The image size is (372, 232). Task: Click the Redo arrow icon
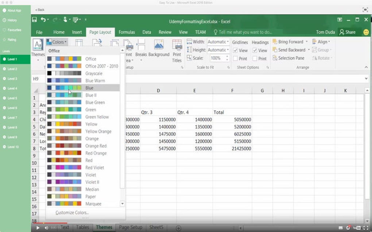tap(55, 20)
